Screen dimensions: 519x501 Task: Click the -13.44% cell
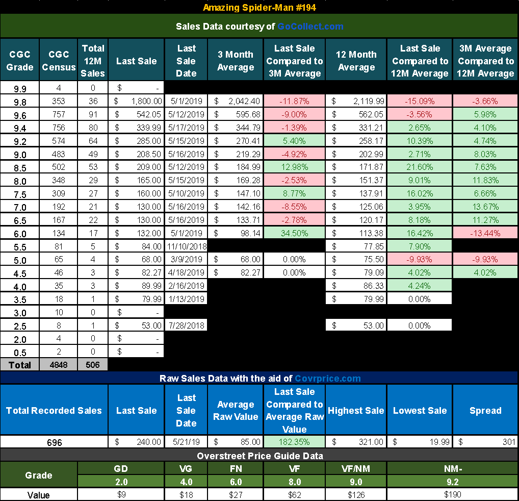click(485, 233)
